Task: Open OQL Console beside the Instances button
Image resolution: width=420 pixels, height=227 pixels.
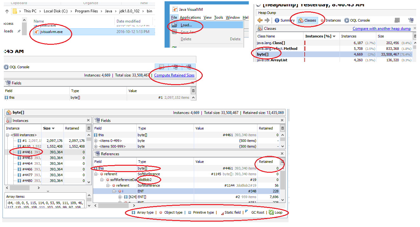Action: tap(357, 20)
